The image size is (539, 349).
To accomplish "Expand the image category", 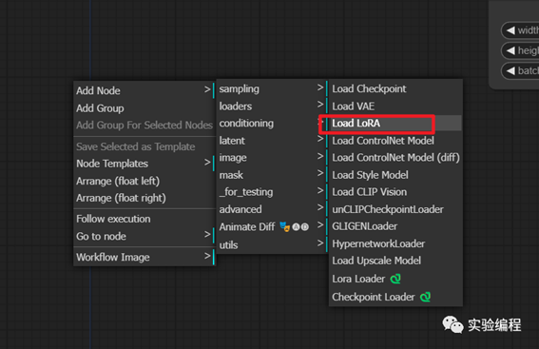I will click(x=272, y=158).
